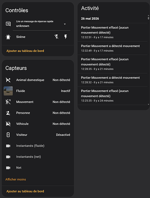Open the Instantanés (fluide) camera entry
The height and width of the screenshot is (198, 150).
tap(38, 146)
